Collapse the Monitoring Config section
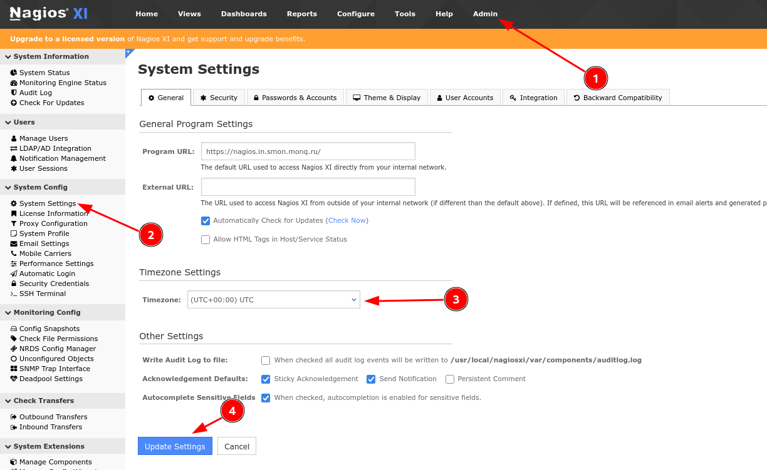The image size is (767, 470). point(8,312)
